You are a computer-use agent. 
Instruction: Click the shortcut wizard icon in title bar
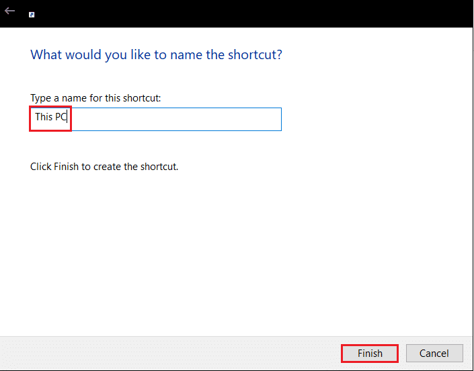pos(32,15)
